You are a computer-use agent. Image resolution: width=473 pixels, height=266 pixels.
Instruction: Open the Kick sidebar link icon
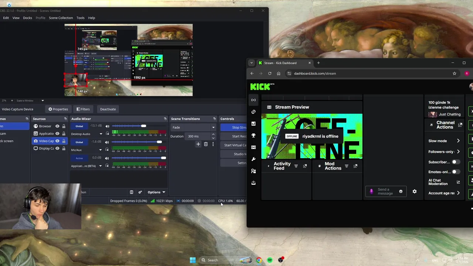pos(253,112)
